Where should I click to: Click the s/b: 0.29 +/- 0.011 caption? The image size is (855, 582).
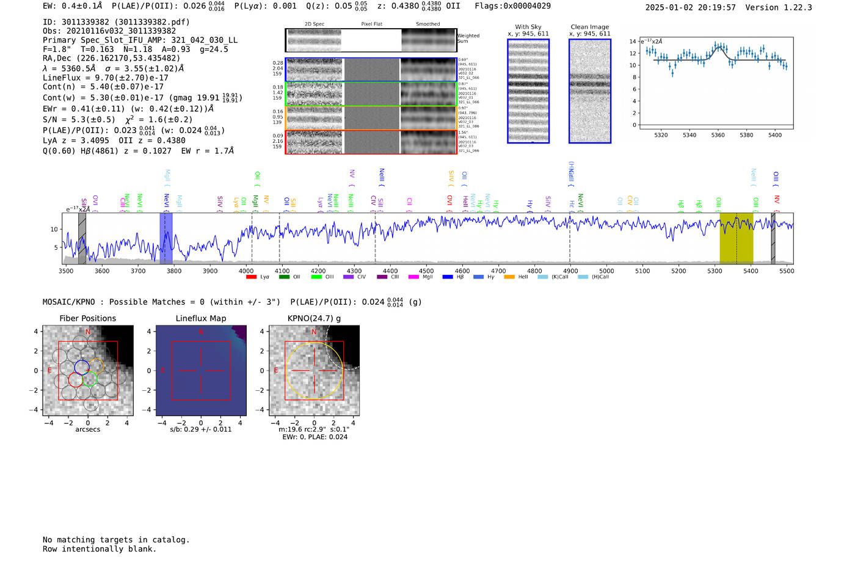click(x=201, y=430)
